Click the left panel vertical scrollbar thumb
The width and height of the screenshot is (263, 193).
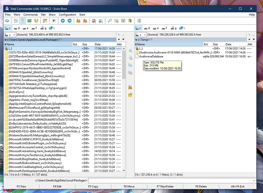[124, 64]
